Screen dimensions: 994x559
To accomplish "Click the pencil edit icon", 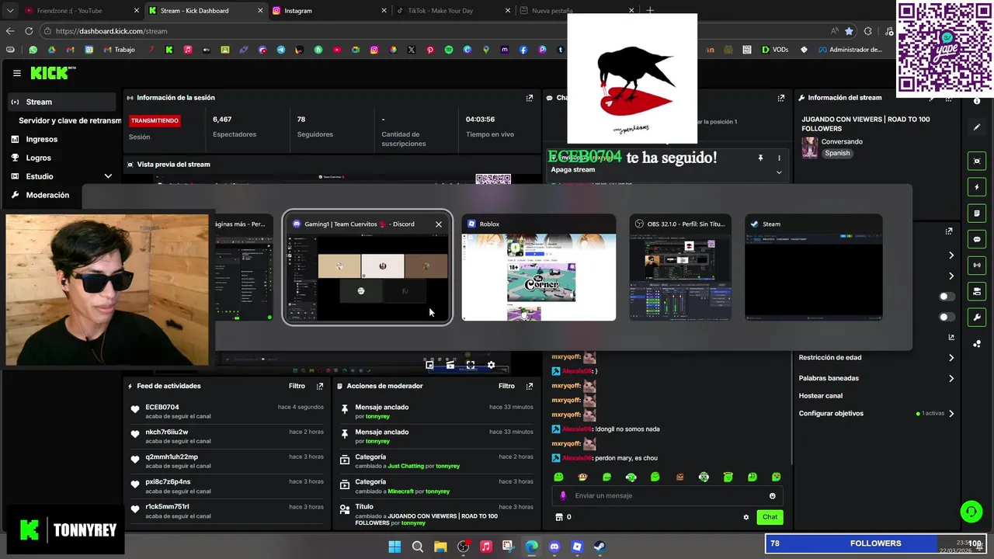I will [x=977, y=127].
